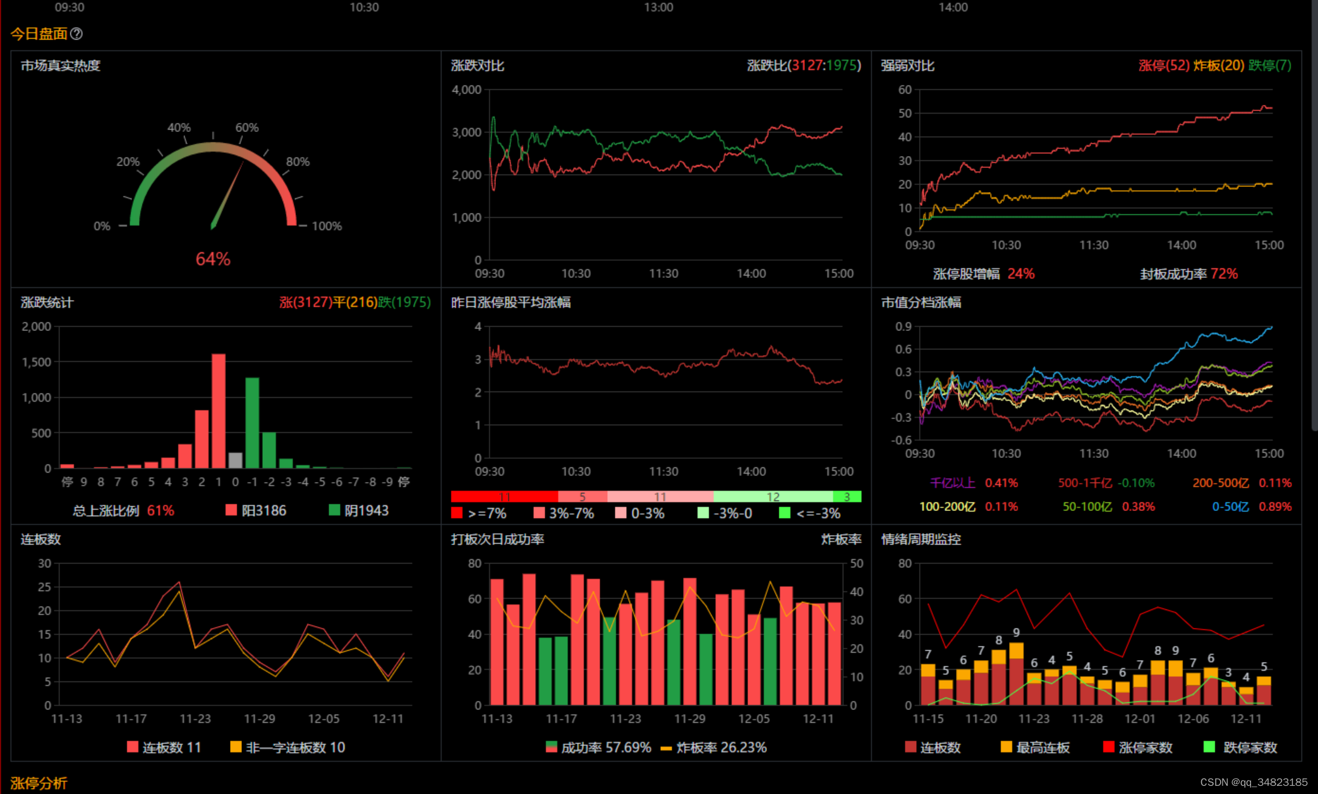Click the 涨停(52) label
The width and height of the screenshot is (1318, 794).
(x=1164, y=66)
